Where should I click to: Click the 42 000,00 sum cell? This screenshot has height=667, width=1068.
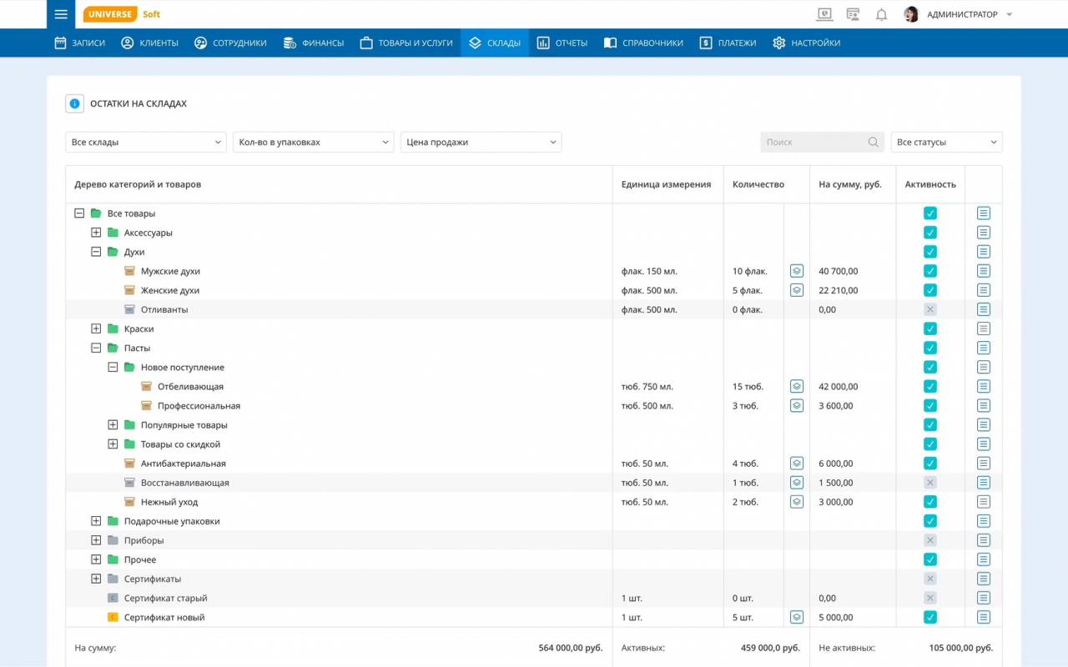(x=839, y=386)
